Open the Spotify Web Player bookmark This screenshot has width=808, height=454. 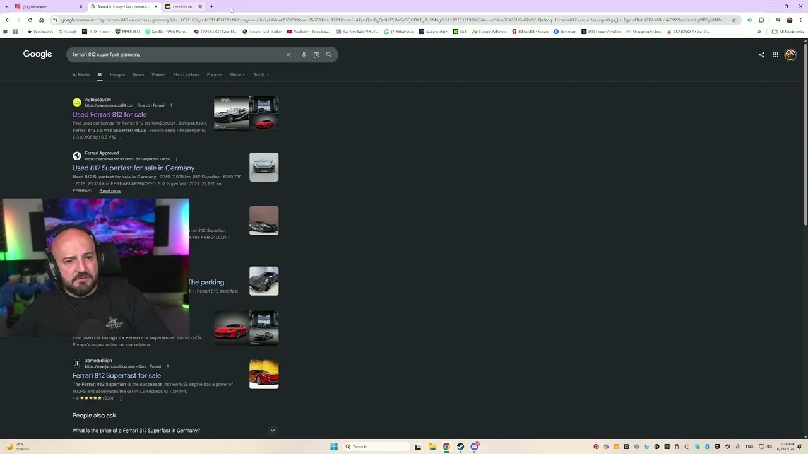click(x=166, y=32)
